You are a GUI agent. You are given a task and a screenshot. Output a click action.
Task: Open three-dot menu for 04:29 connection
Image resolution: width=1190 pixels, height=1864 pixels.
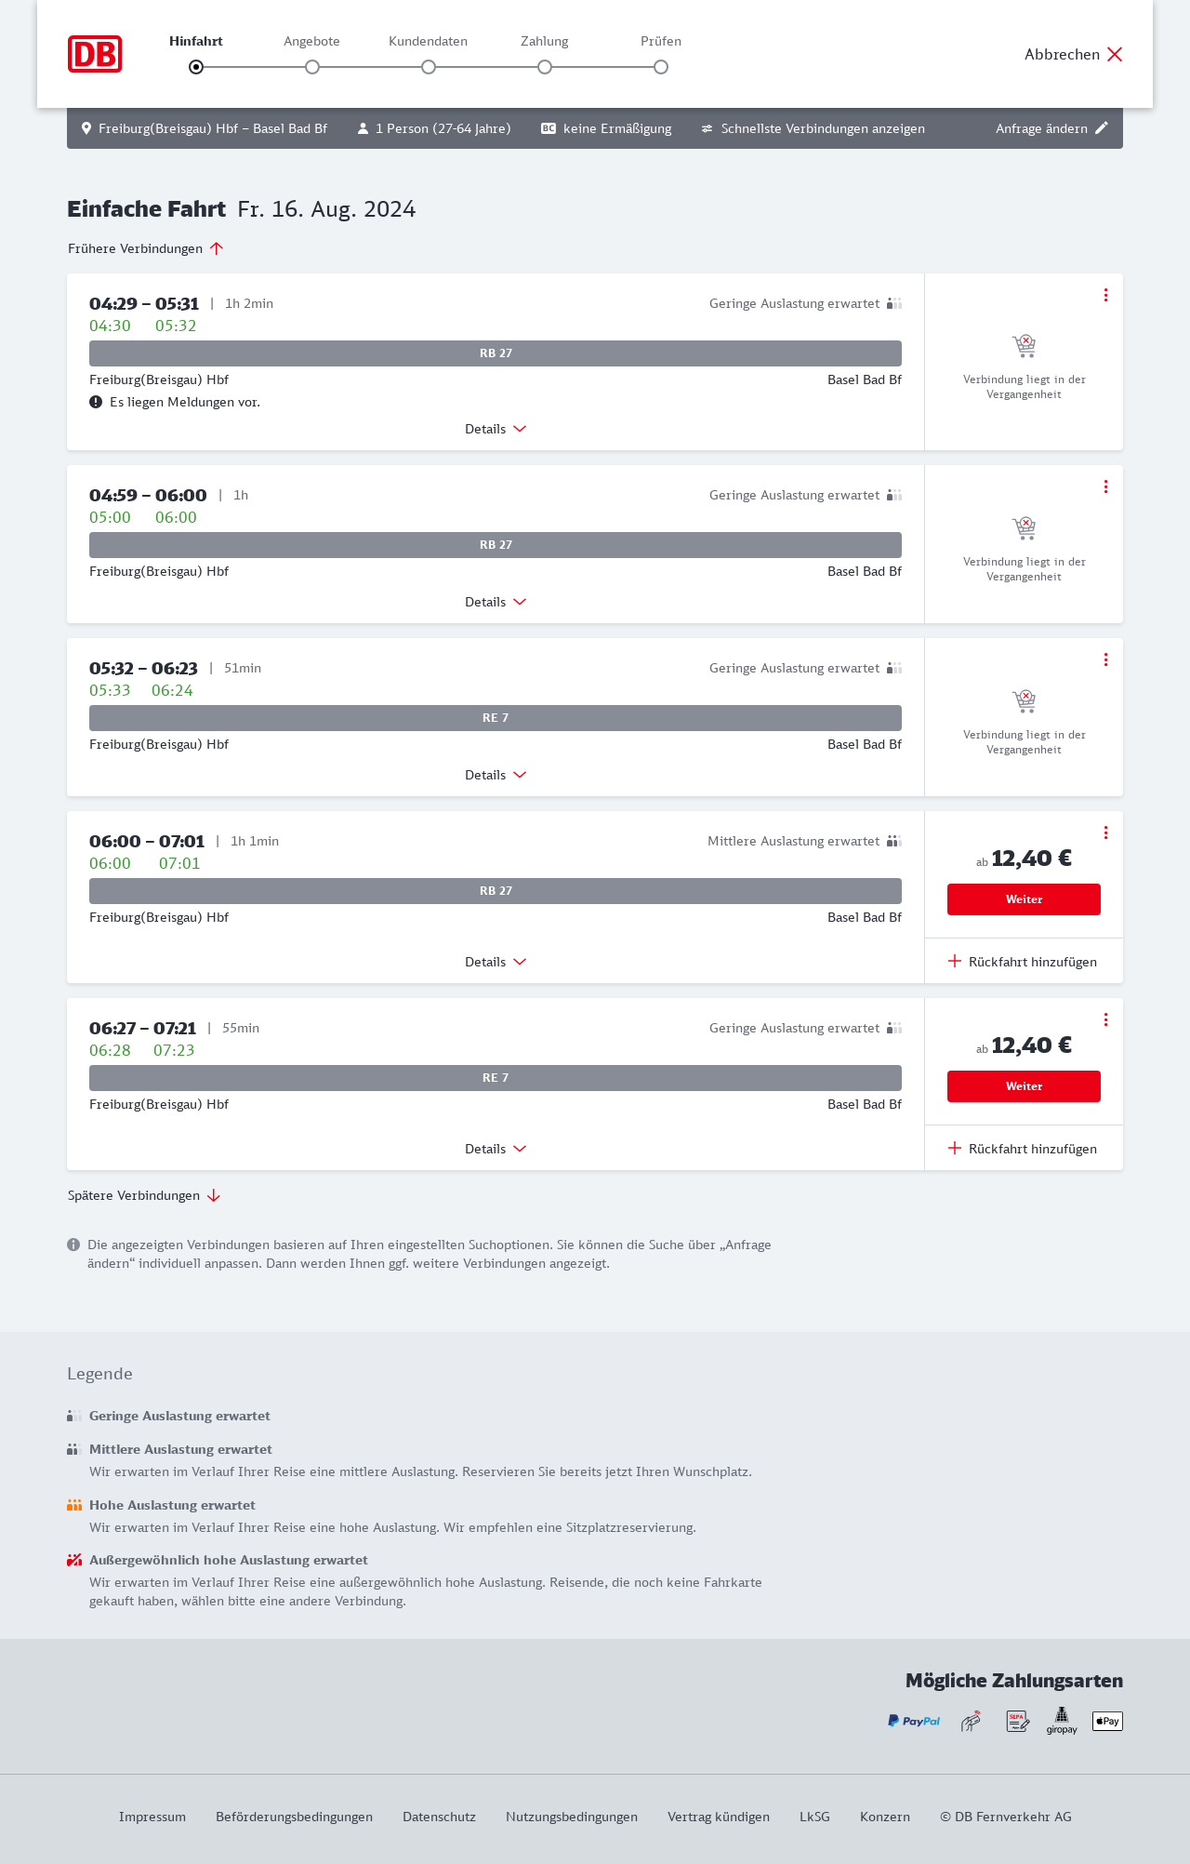tap(1105, 295)
